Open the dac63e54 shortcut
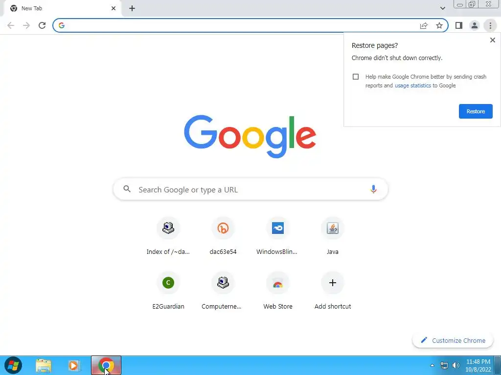 223,236
